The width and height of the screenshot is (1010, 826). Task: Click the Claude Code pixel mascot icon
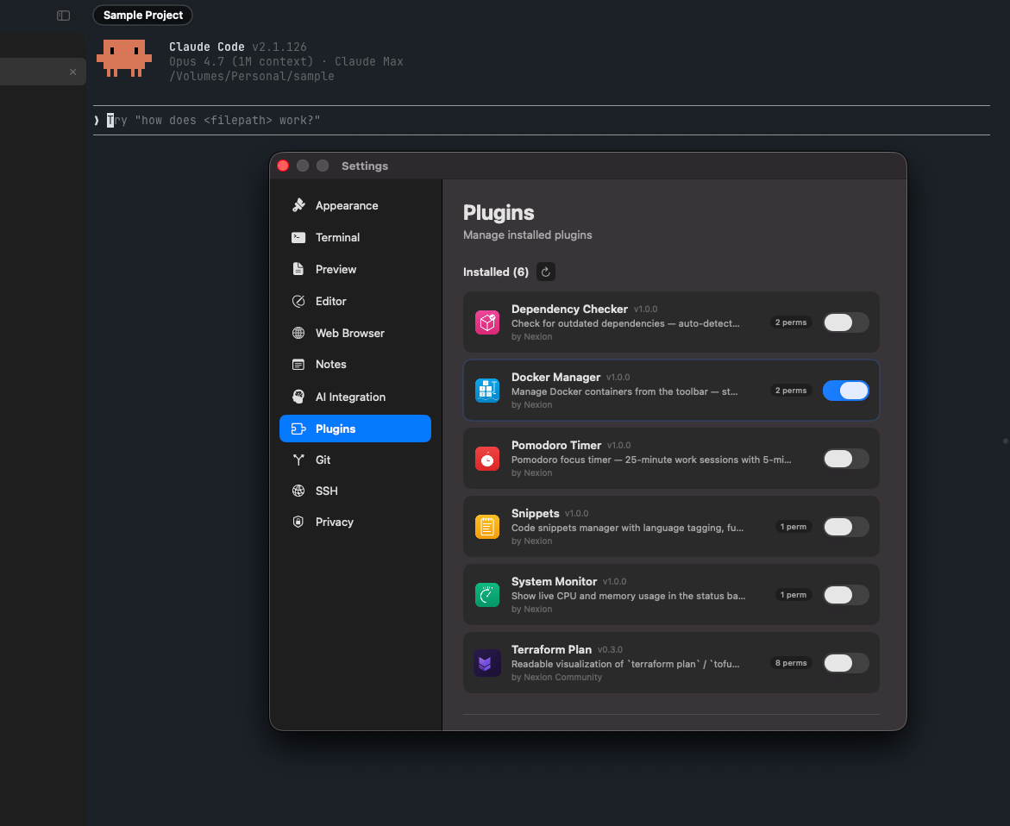124,59
